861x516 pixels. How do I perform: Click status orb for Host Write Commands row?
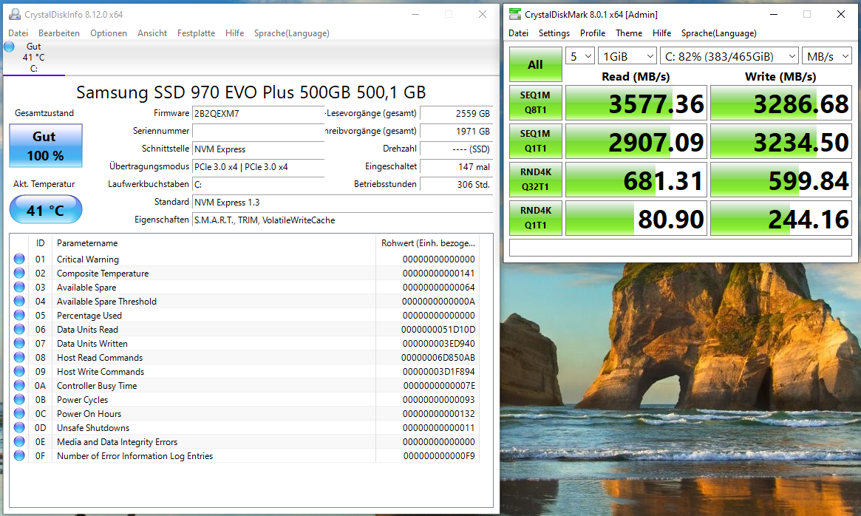click(19, 372)
